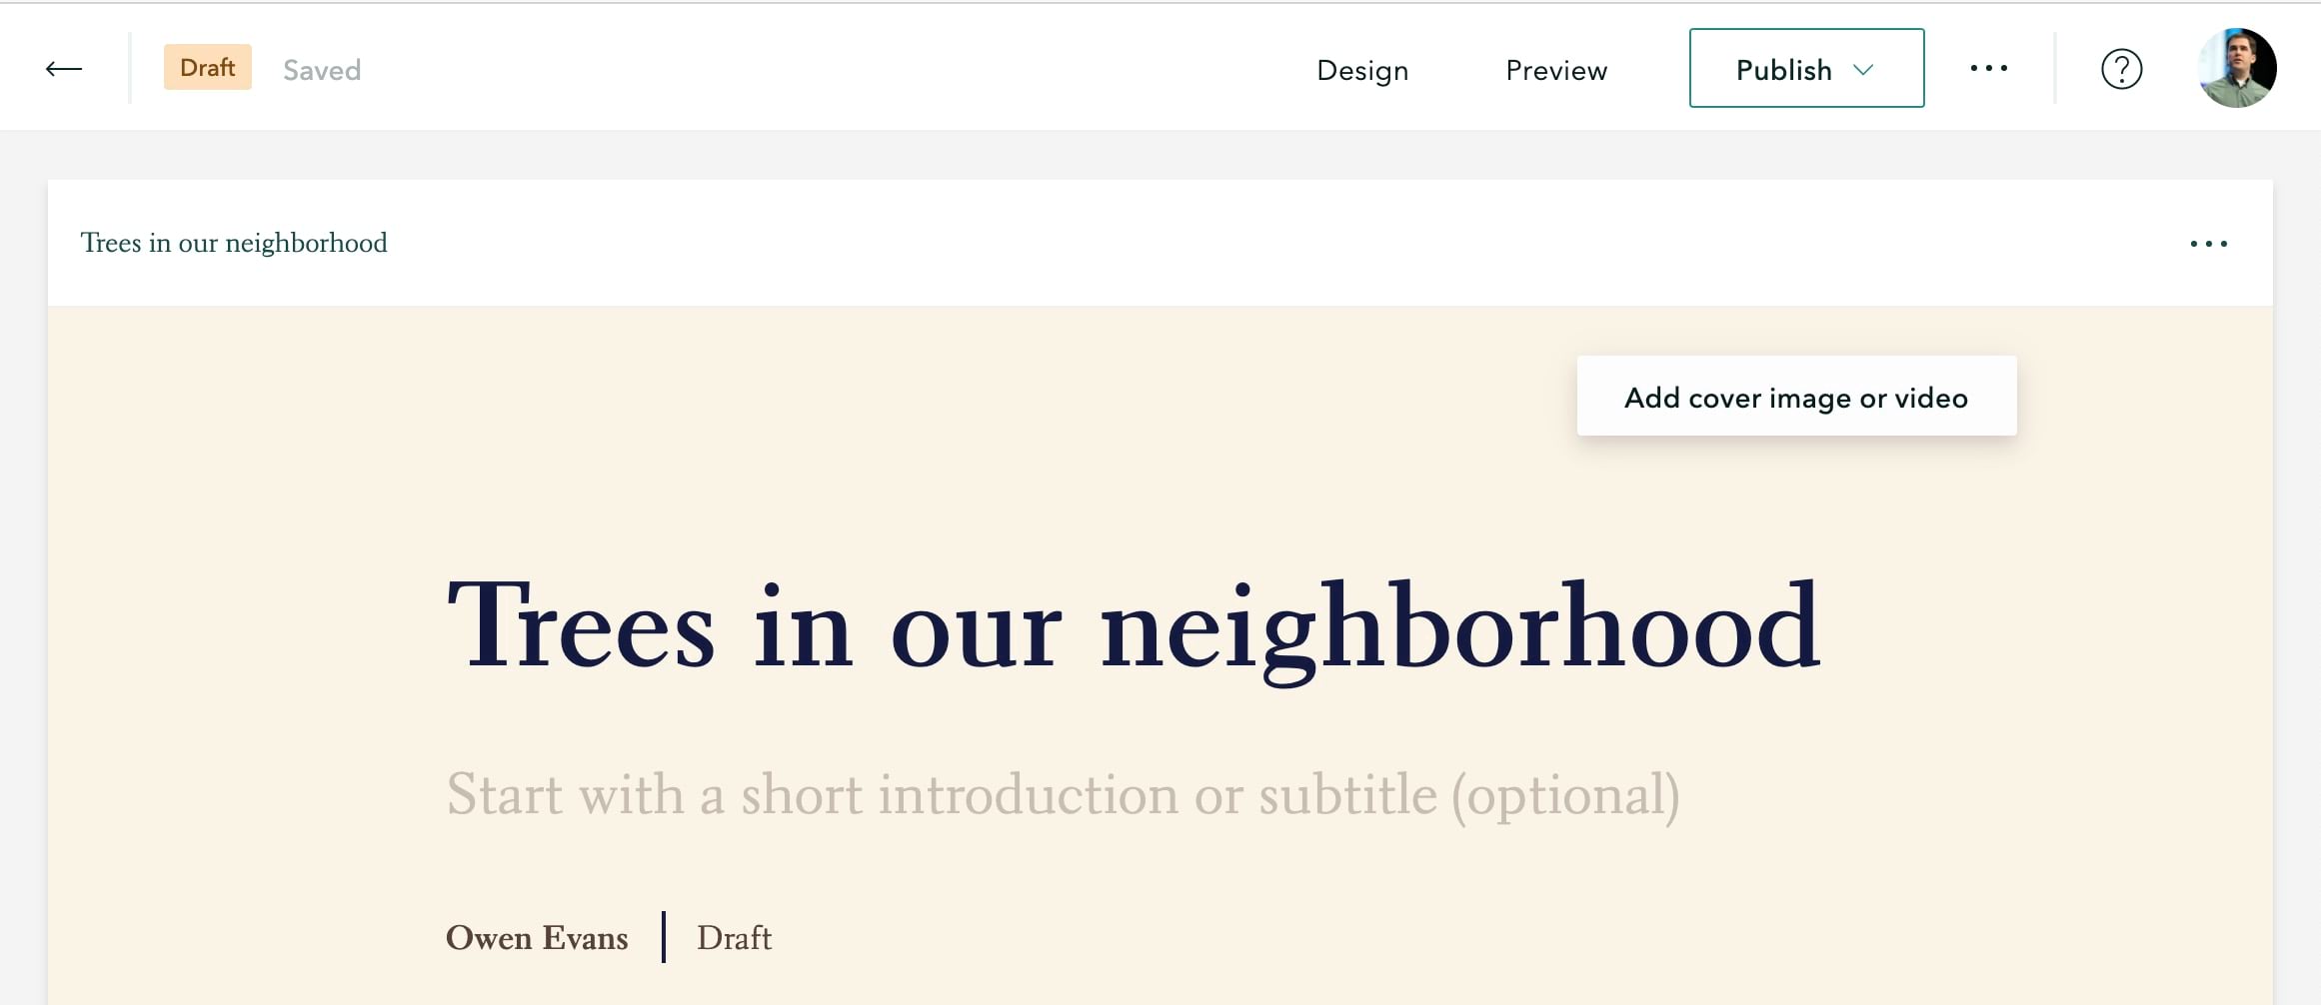Screen dimensions: 2321x1005
Task: Toggle the Draft label near Owen Evans
Action: 734,937
